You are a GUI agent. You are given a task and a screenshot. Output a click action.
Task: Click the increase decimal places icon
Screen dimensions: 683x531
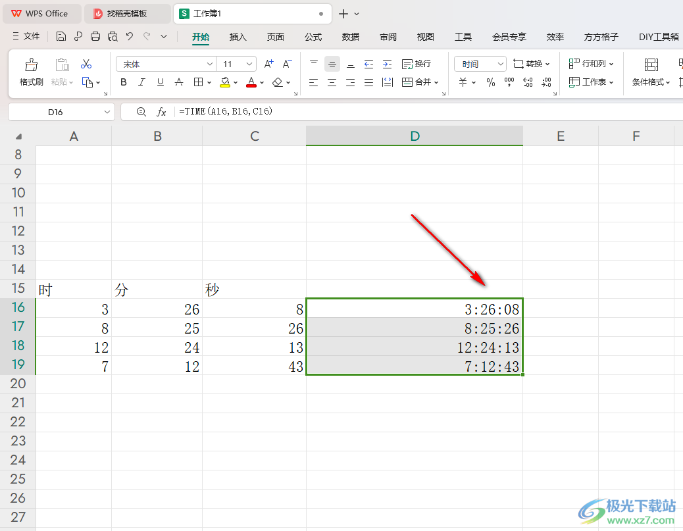528,82
